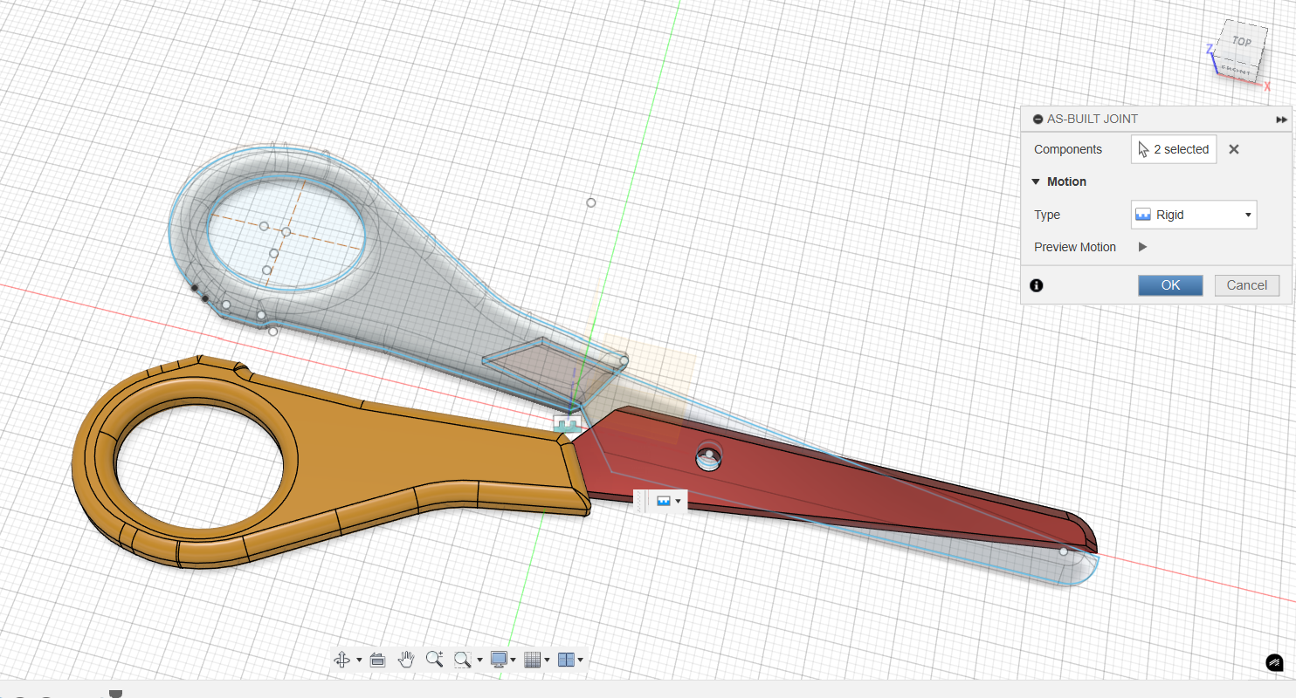
Task: Click the Viewports layout icon
Action: point(566,660)
